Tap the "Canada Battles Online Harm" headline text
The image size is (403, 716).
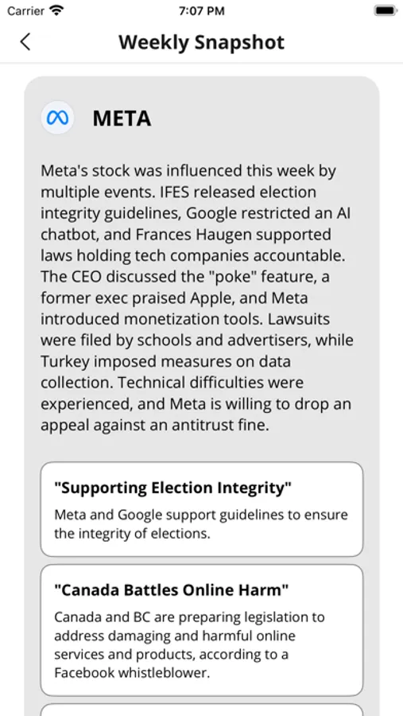point(171,590)
